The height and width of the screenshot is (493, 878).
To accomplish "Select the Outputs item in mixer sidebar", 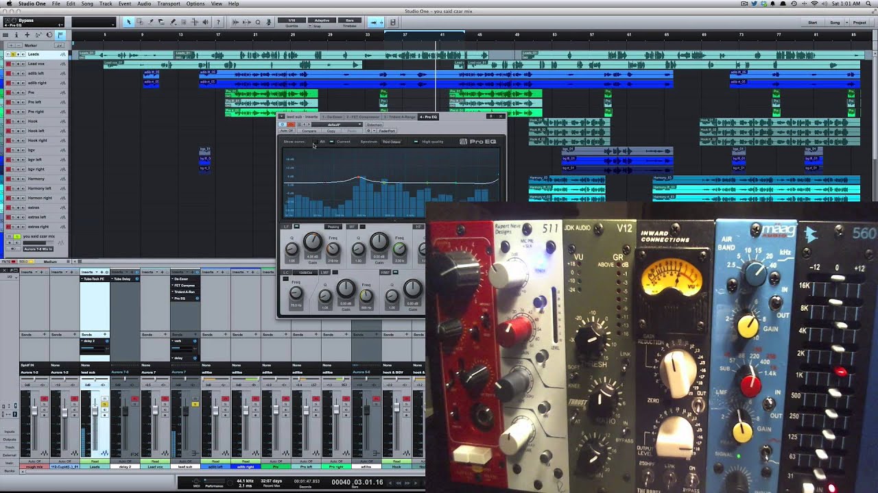I will 10,440.
